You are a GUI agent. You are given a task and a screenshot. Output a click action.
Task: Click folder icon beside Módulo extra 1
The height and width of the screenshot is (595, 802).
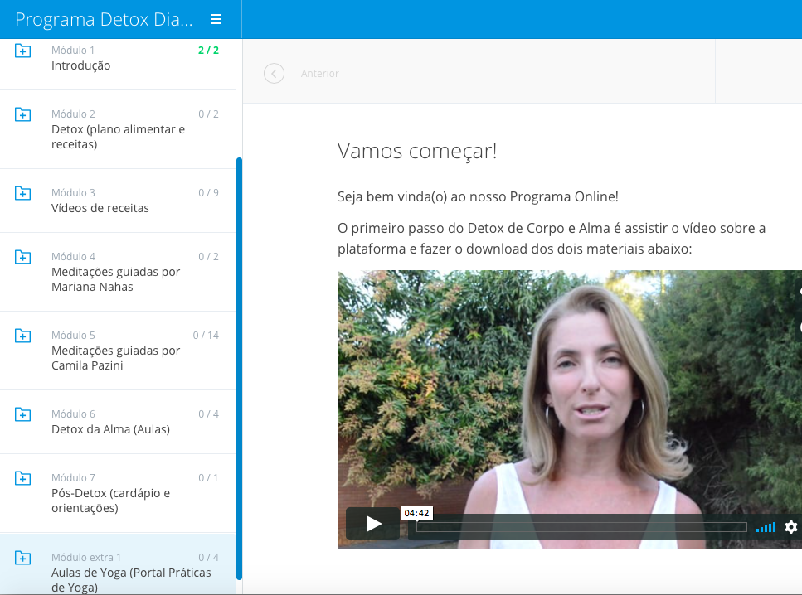click(x=23, y=558)
